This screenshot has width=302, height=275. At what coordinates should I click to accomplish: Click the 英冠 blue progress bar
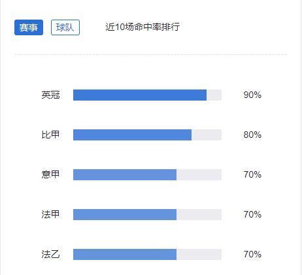point(140,95)
